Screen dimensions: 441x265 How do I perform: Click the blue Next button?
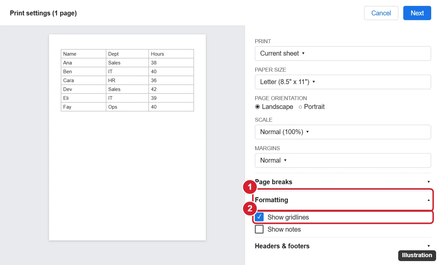coord(417,13)
